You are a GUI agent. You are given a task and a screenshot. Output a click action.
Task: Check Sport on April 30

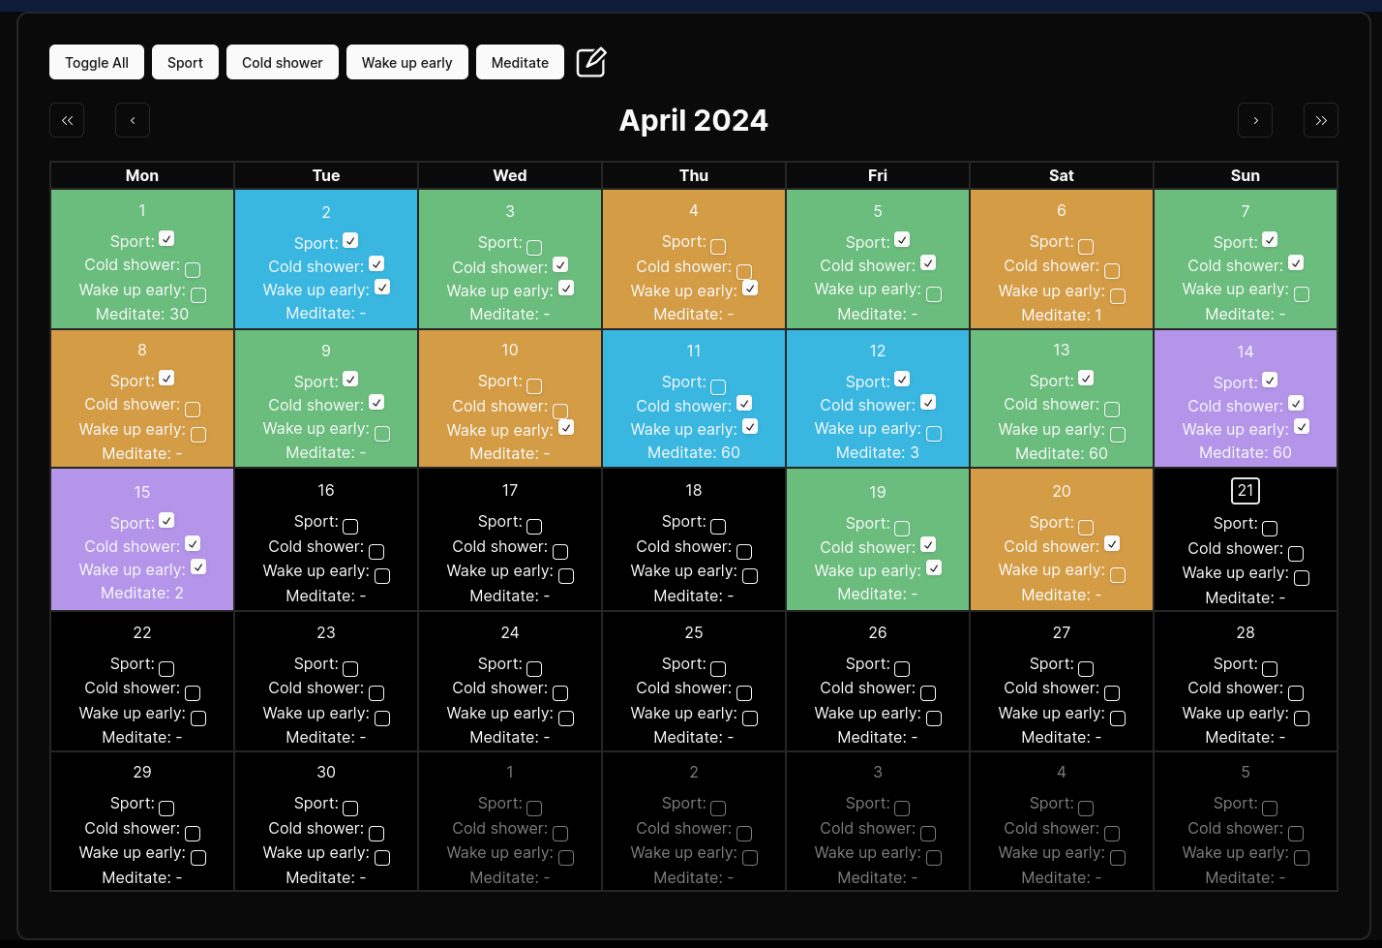click(x=350, y=809)
